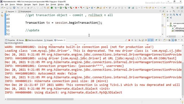184x104 pixels.
Task: Toggle Scroll Lock in console toolbar
Action: click(x=143, y=40)
